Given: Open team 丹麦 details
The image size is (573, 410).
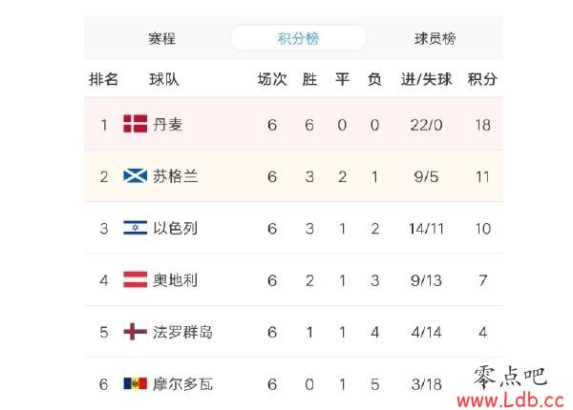Looking at the screenshot, I should click(x=167, y=125).
